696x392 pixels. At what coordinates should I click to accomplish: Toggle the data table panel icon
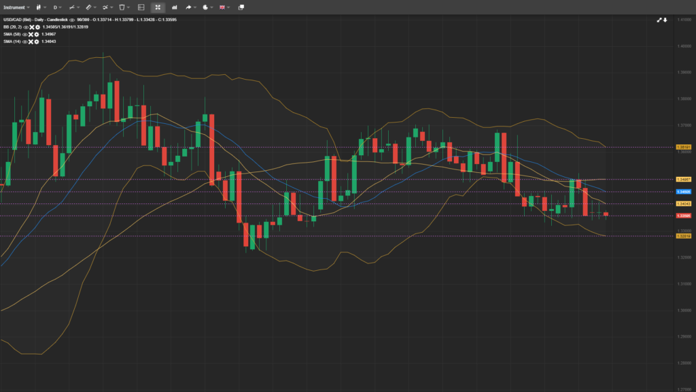pyautogui.click(x=141, y=7)
